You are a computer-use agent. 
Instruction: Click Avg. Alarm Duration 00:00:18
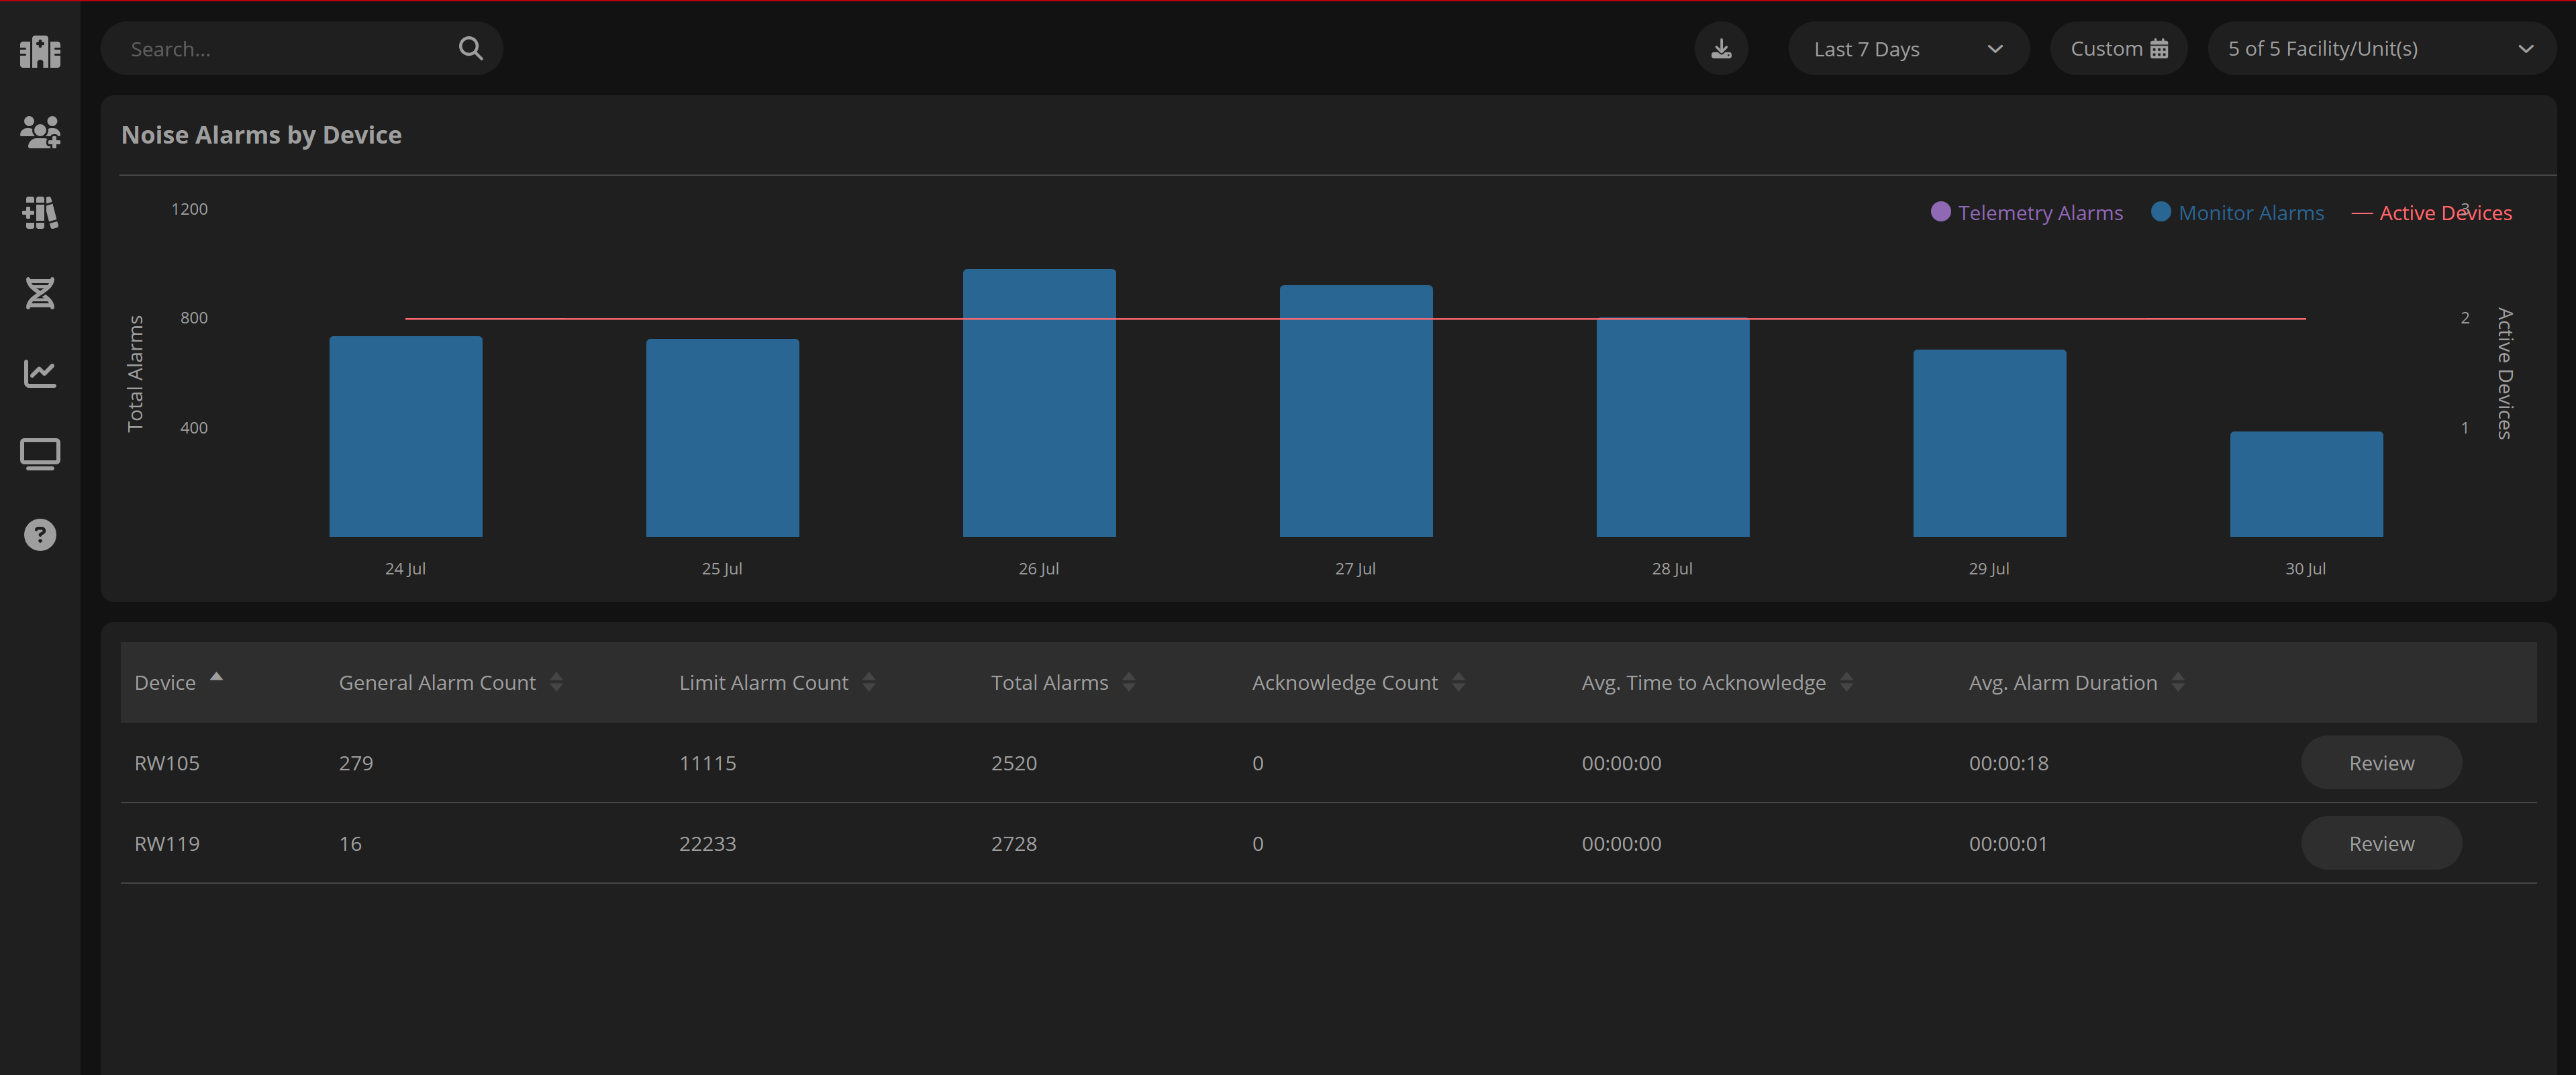[x=2009, y=763]
